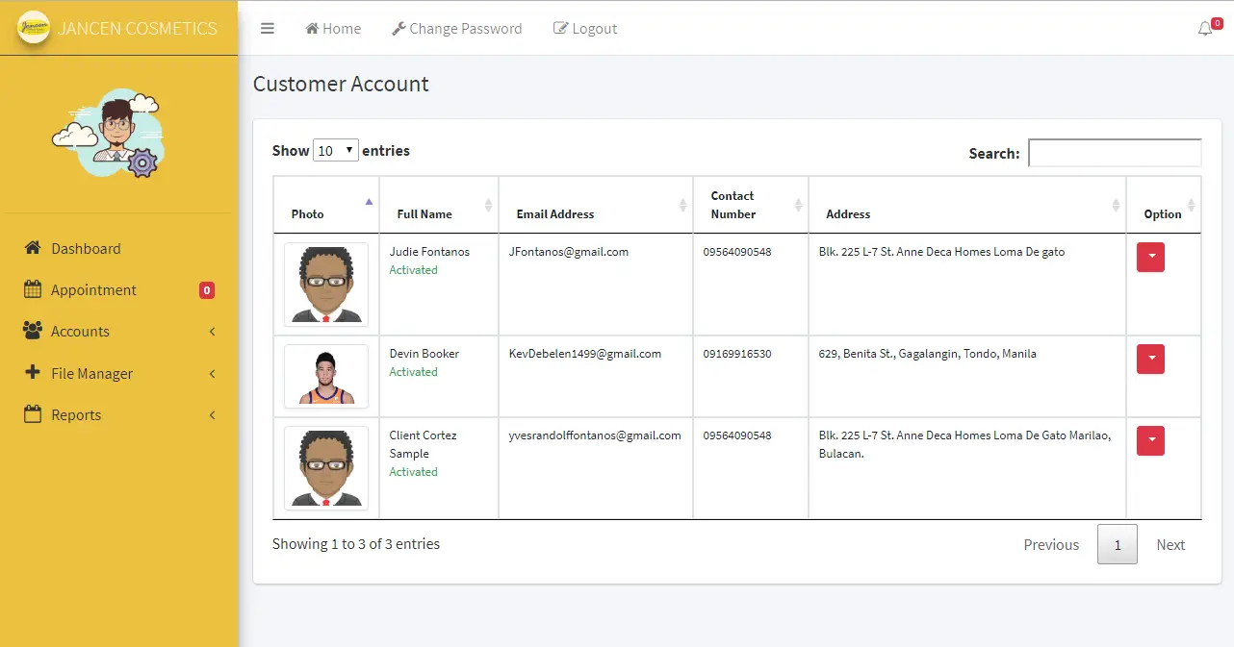
Task: Click the Address column header
Action: [967, 205]
